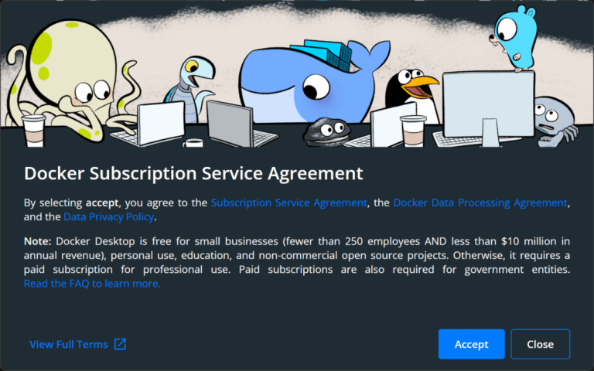Screen dimensions: 594x371
Task: Open the Docker Data Processing Agreement link
Action: pyautogui.click(x=480, y=203)
